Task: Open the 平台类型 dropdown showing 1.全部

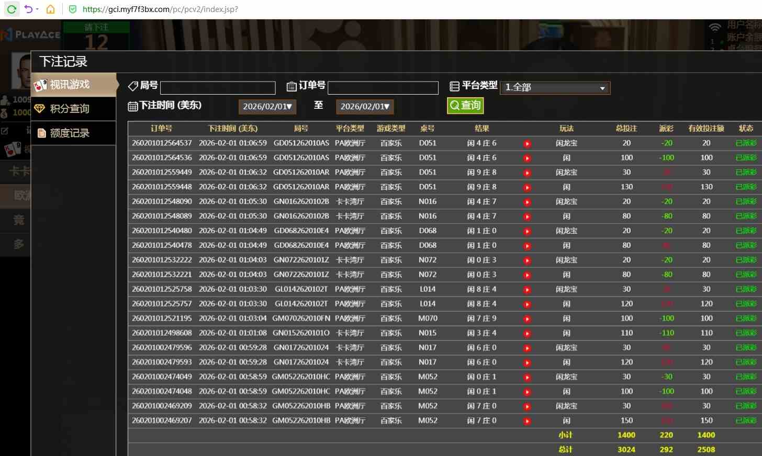Action: (555, 87)
